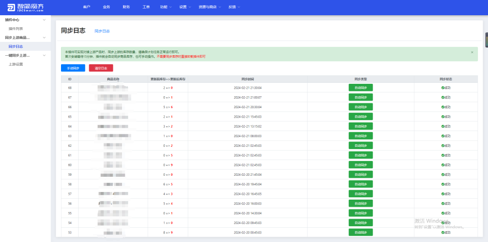Click the 更新前库存=>更新后库存 column header
The image size is (488, 242).
tap(168, 80)
